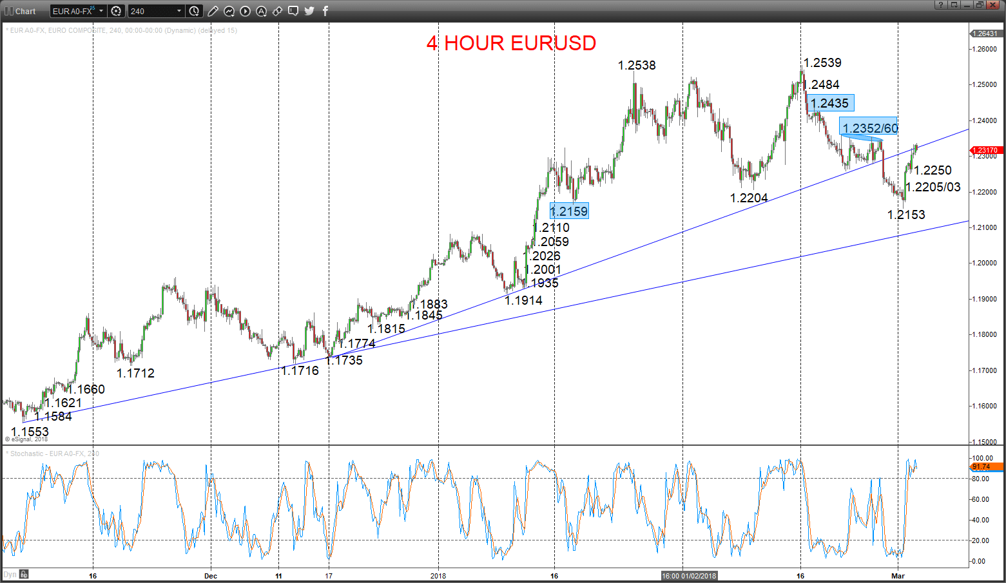Click the Stochastic study title label
Screen dimensions: 1006x583
pos(52,454)
